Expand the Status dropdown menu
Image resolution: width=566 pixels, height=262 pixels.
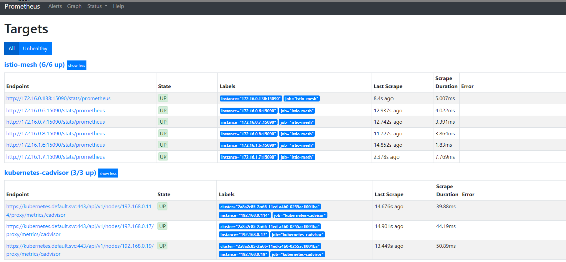97,6
